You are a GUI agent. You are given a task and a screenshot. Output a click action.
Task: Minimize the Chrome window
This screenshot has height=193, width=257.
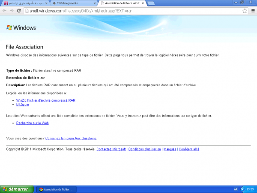point(236,2)
